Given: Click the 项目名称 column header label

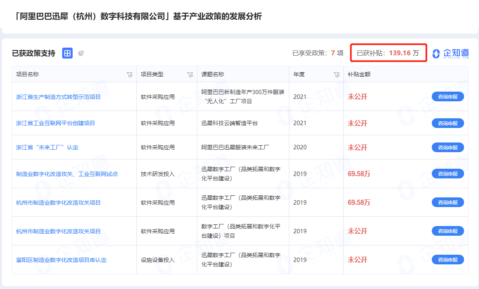Looking at the screenshot, I should tap(27, 74).
